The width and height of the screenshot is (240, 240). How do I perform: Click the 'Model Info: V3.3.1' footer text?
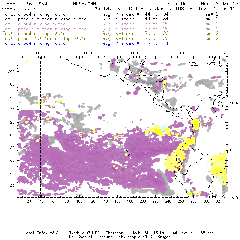(x=43, y=233)
